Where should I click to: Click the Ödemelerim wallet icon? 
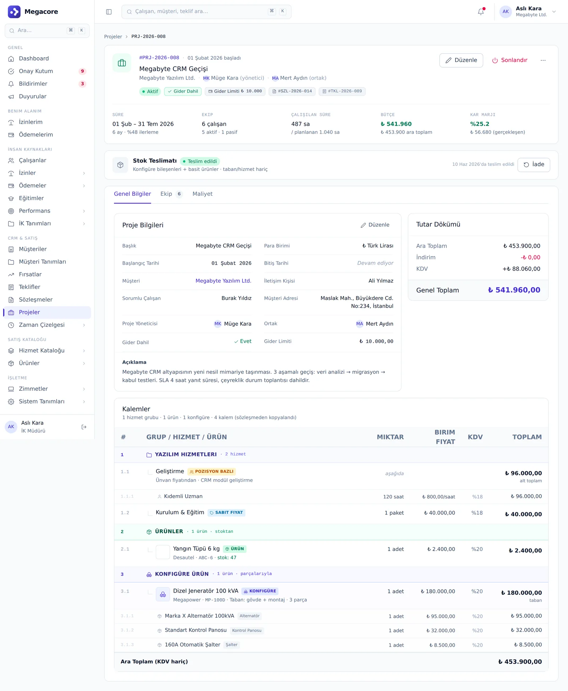click(11, 135)
